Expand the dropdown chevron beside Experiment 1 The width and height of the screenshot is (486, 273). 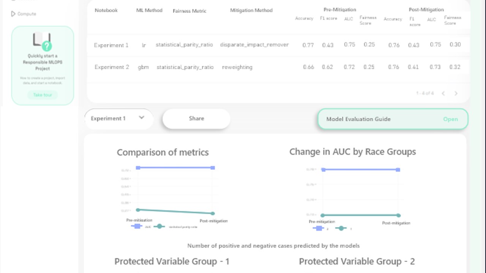(x=142, y=118)
